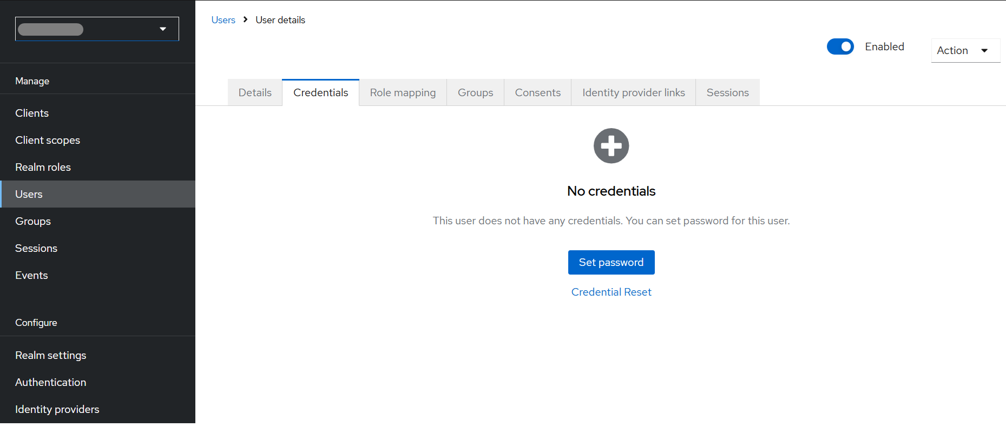
Task: Open Clients in the sidebar
Action: click(32, 113)
